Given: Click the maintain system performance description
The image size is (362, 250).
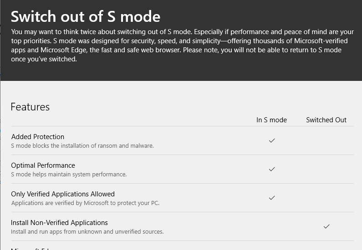Looking at the screenshot, I should coord(69,174).
